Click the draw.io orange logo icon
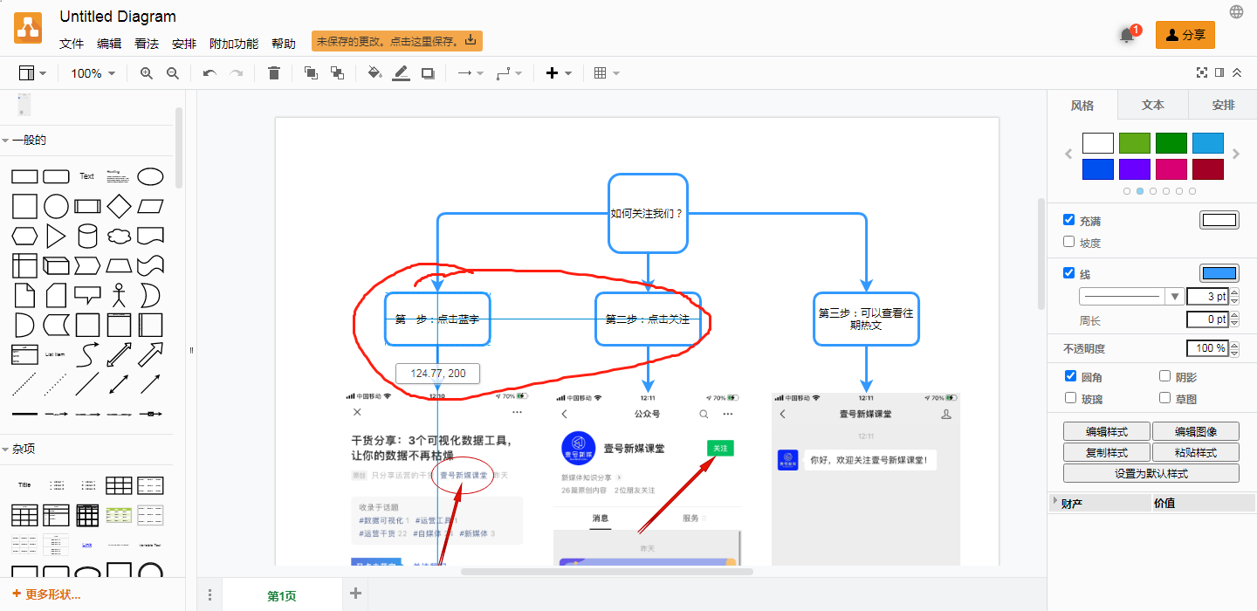 28,28
